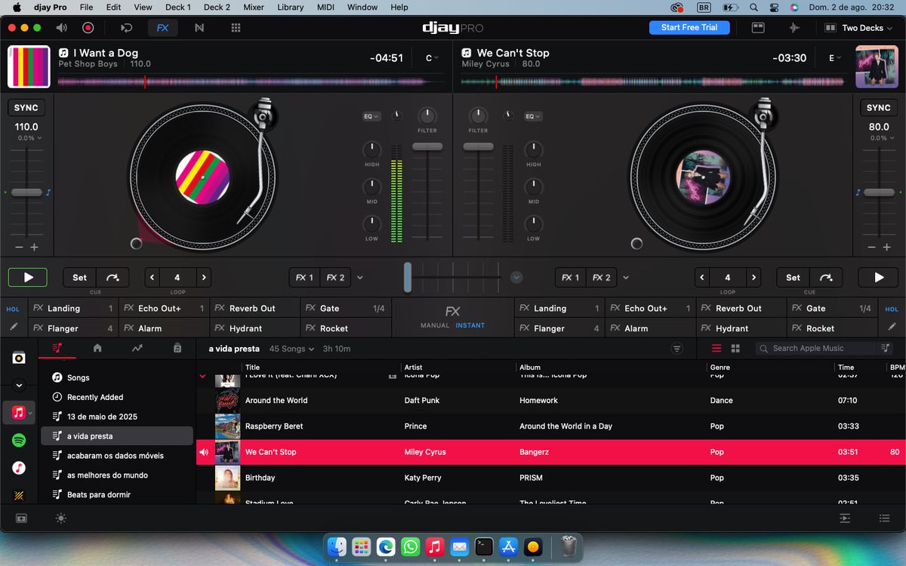This screenshot has height=566, width=906.
Task: Play the right deck
Action: pos(879,278)
